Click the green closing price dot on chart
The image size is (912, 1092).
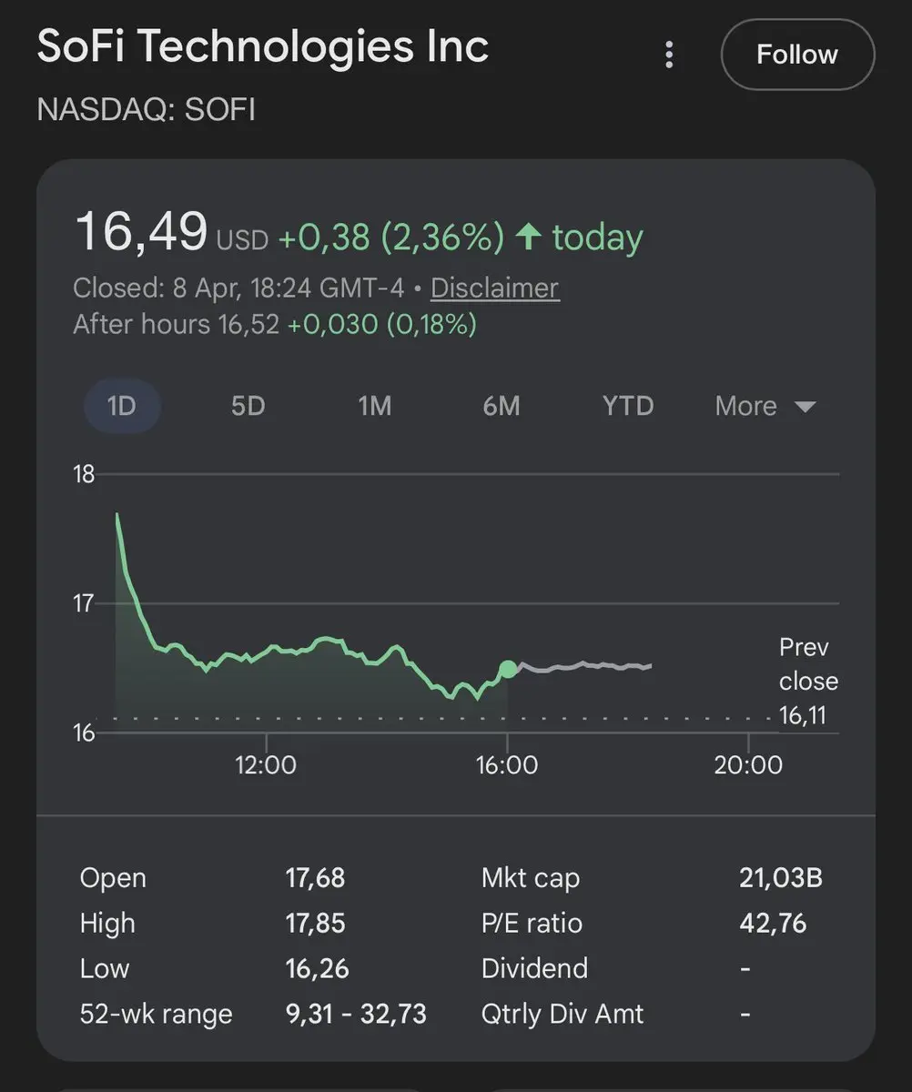pos(508,669)
